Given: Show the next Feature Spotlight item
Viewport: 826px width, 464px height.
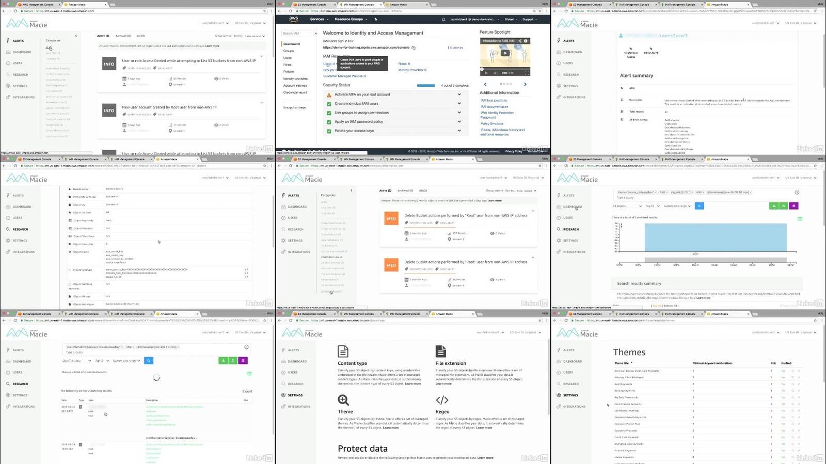Looking at the screenshot, I should pos(525,84).
